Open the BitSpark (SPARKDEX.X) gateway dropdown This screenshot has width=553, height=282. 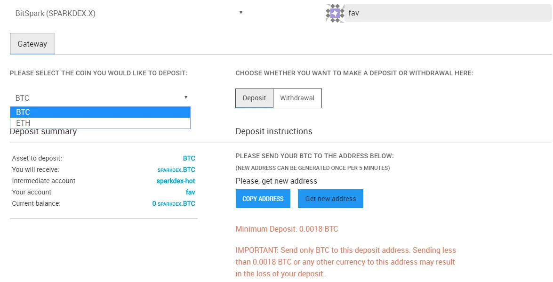click(x=128, y=13)
